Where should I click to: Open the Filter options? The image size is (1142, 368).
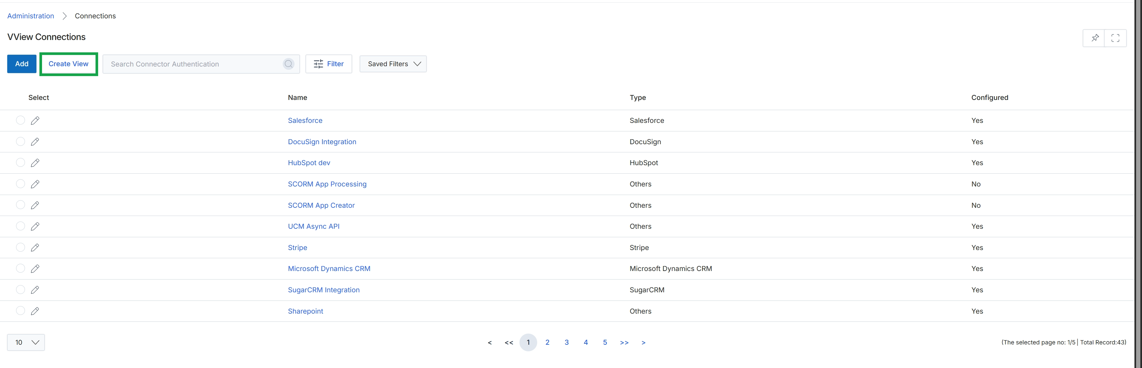pyautogui.click(x=328, y=64)
